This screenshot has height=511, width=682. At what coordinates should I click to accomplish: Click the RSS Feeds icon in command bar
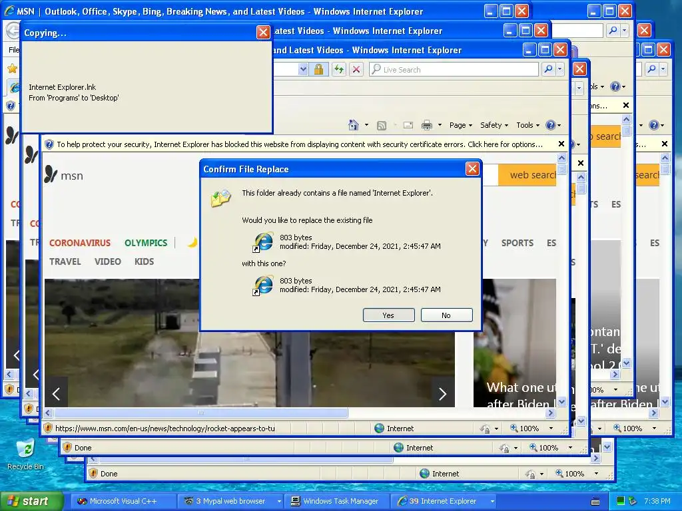(382, 126)
